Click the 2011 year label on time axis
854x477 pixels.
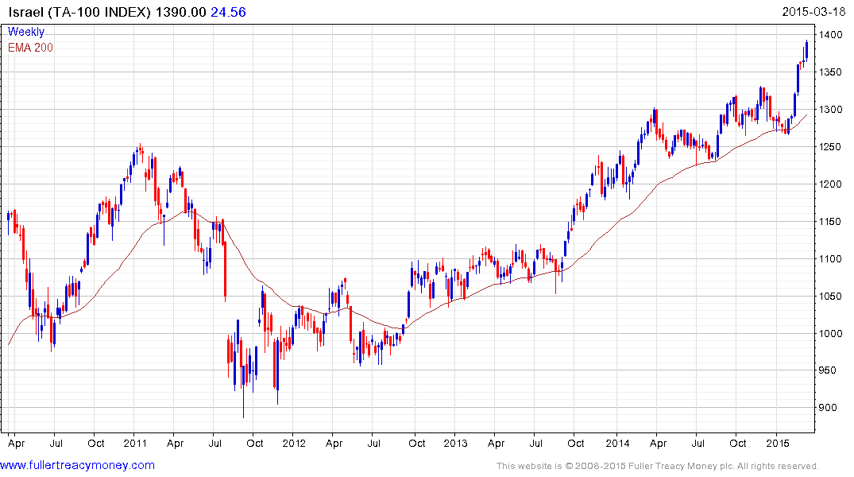135,443
